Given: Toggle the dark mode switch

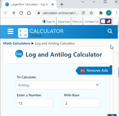Looking at the screenshot, I should [x=106, y=21].
